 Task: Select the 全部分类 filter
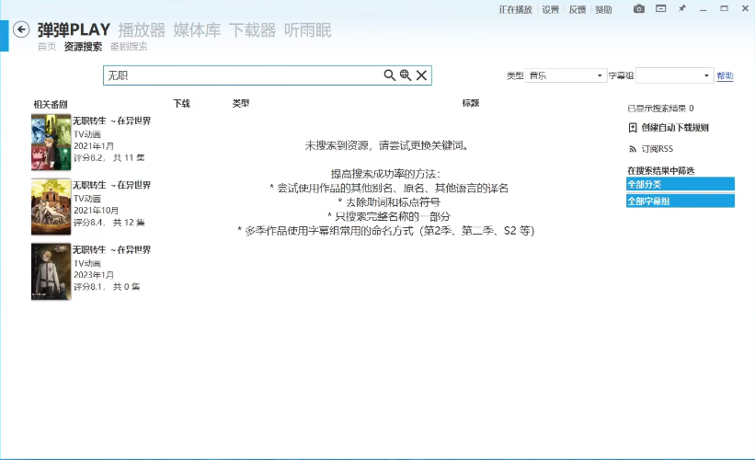click(681, 184)
